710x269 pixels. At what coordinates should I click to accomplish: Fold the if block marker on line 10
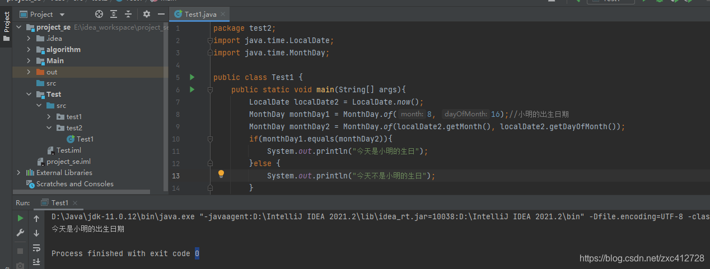click(x=210, y=139)
